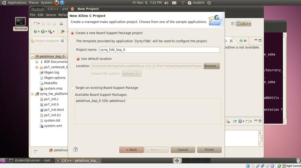
Task: Click the New wizard toolbar icon
Action: [35, 23]
